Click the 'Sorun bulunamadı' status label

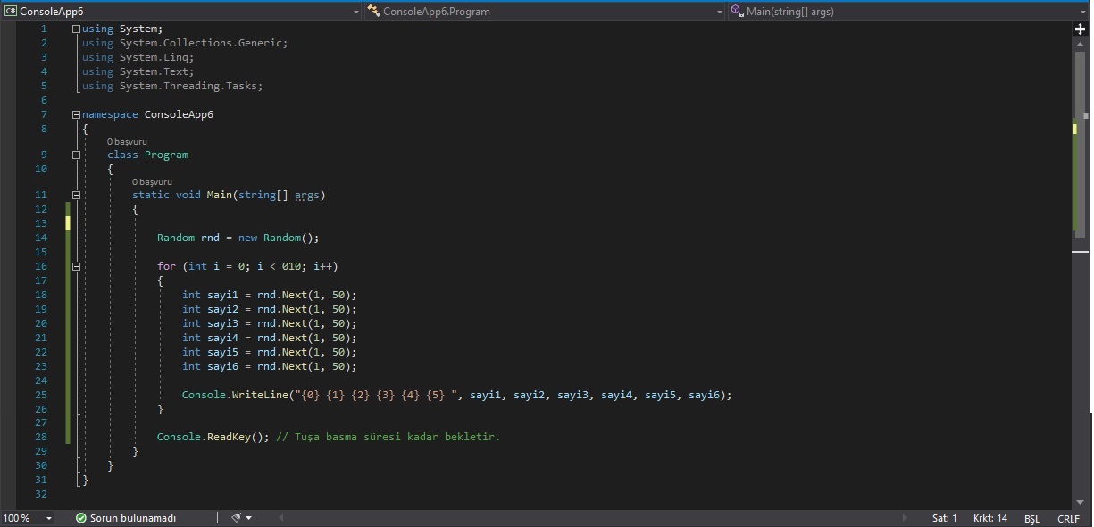(133, 518)
